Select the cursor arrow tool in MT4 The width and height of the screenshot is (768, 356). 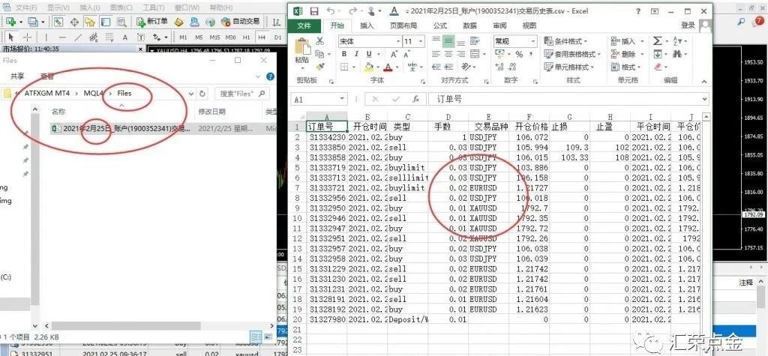pyautogui.click(x=12, y=37)
